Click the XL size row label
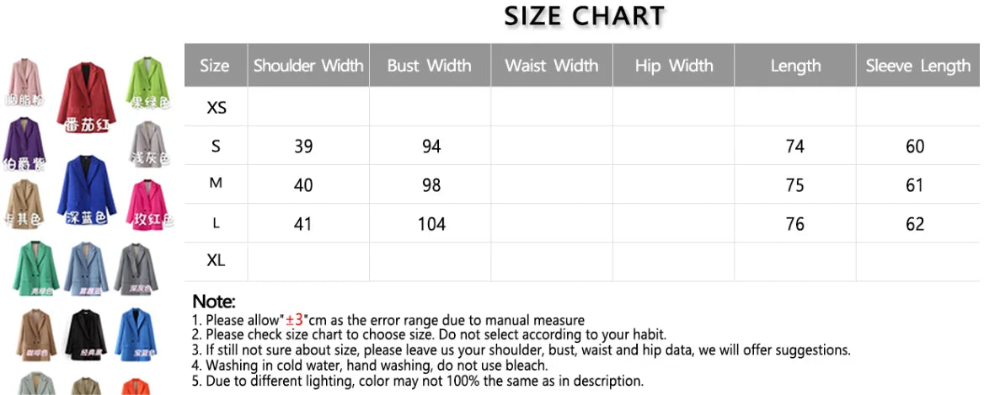 pyautogui.click(x=216, y=261)
